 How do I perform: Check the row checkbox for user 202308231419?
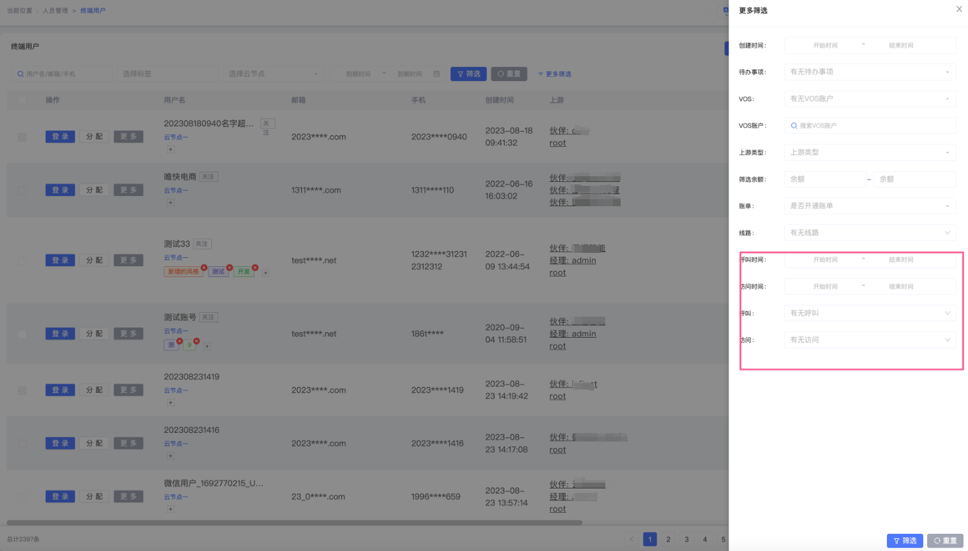22,390
